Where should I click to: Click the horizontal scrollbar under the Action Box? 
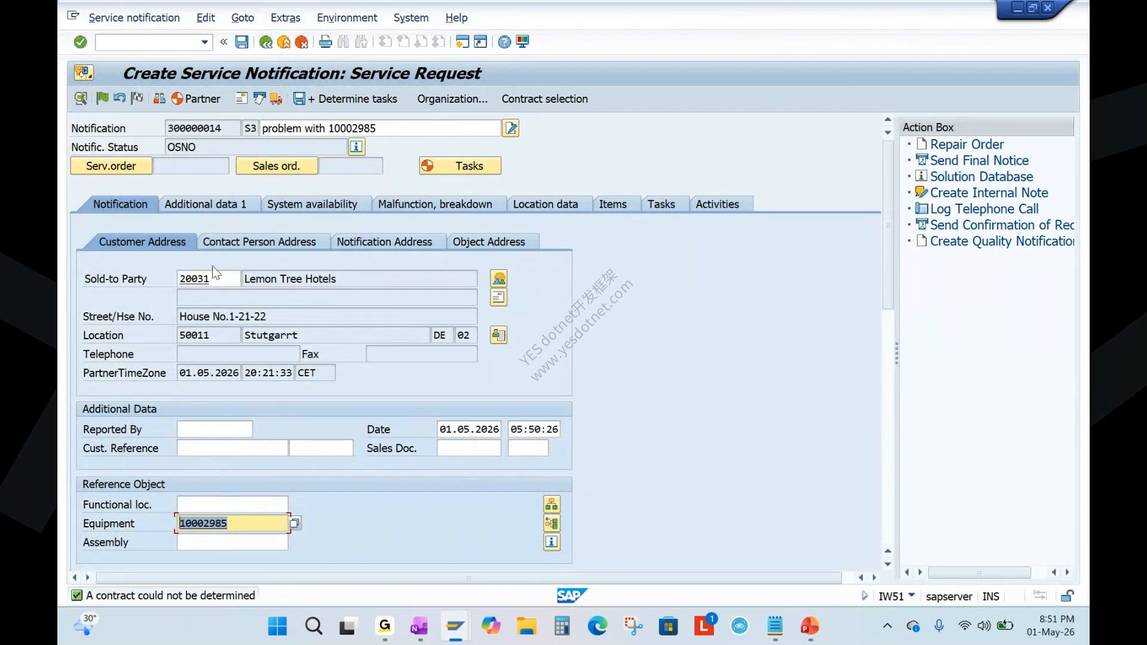979,572
